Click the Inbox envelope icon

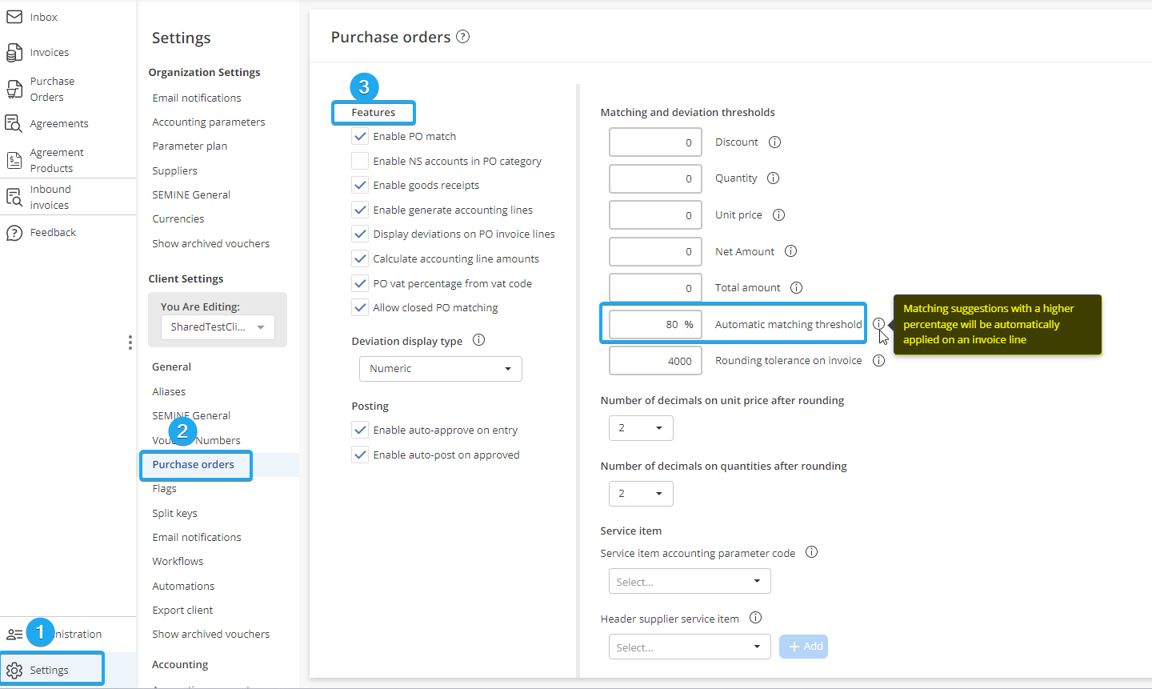tap(14, 17)
